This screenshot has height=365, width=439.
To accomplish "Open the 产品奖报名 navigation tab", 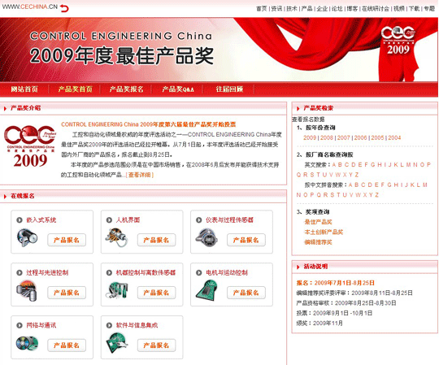I will 127,89.
